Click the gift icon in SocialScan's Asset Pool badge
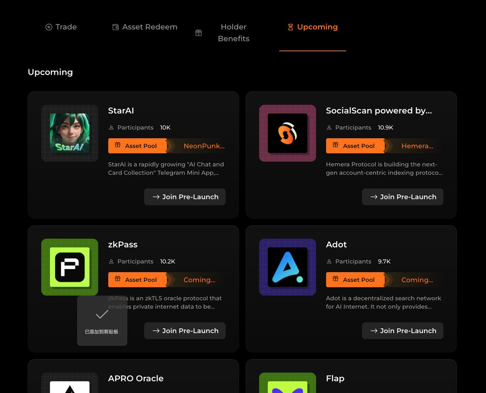Viewport: 486px width, 393px height. click(x=336, y=145)
